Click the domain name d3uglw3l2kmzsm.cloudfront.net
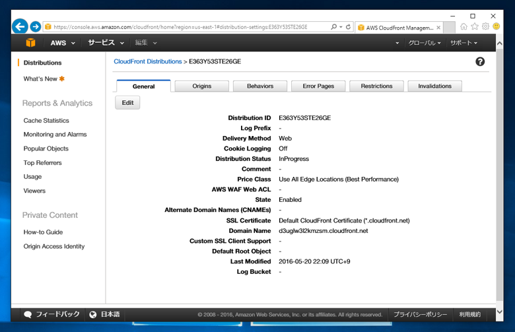 point(323,230)
